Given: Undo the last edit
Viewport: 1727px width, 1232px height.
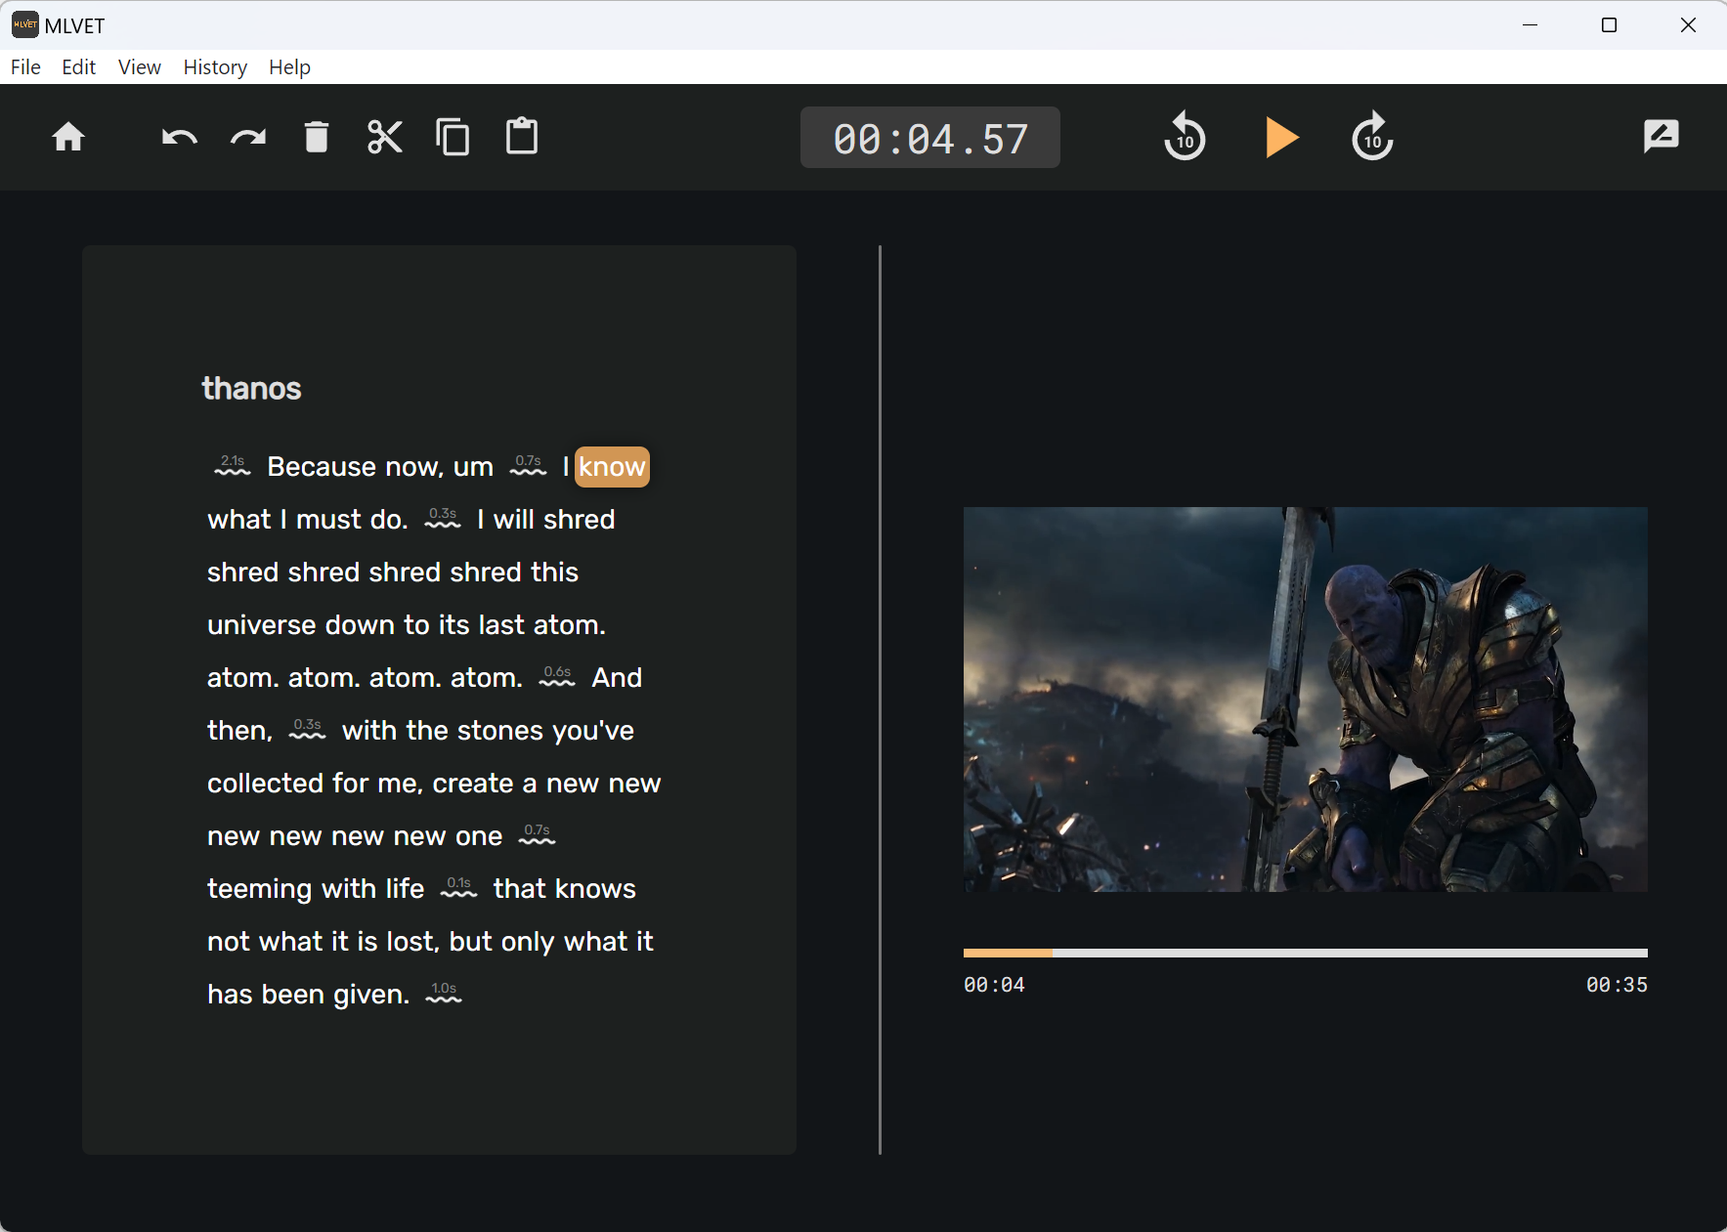Looking at the screenshot, I should (x=179, y=137).
